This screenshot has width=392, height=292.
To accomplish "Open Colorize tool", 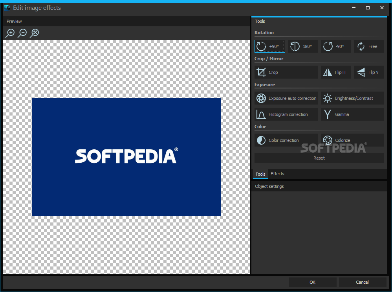I will click(352, 140).
